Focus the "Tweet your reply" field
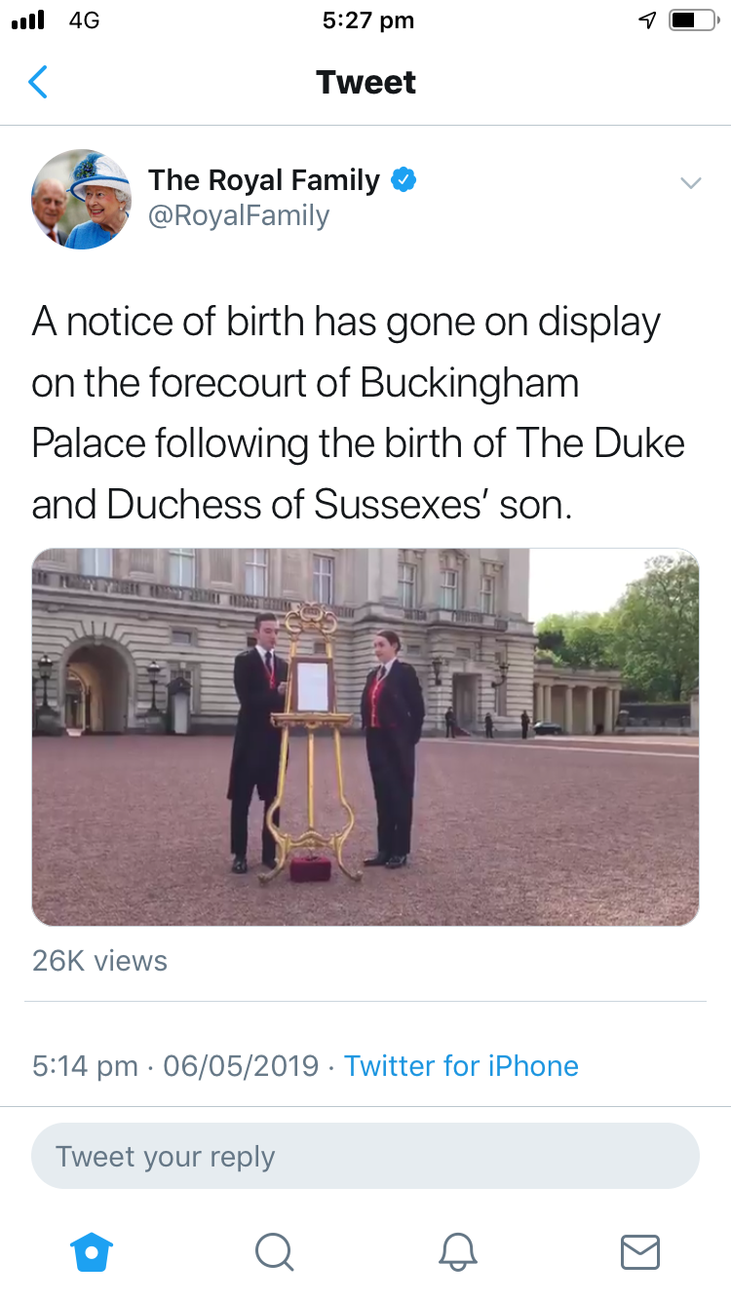731x1300 pixels. pyautogui.click(x=365, y=1157)
